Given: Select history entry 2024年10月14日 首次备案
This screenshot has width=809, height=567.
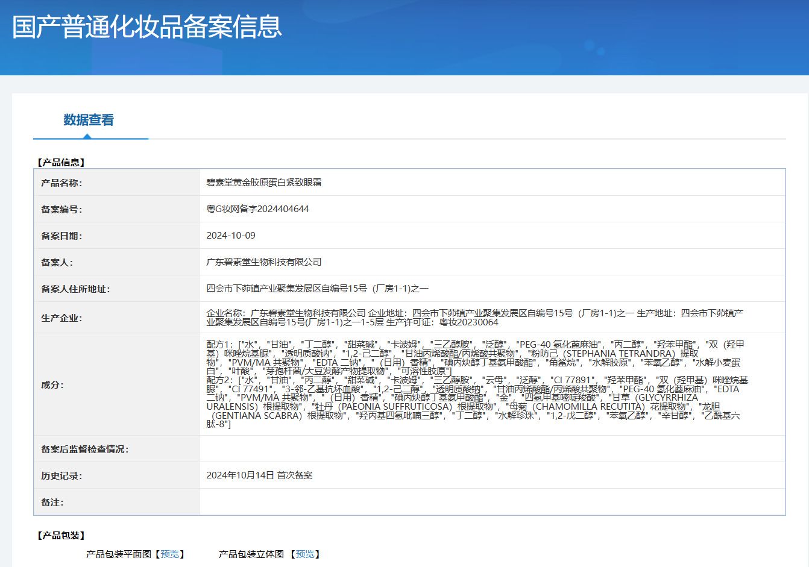Looking at the screenshot, I should (259, 475).
